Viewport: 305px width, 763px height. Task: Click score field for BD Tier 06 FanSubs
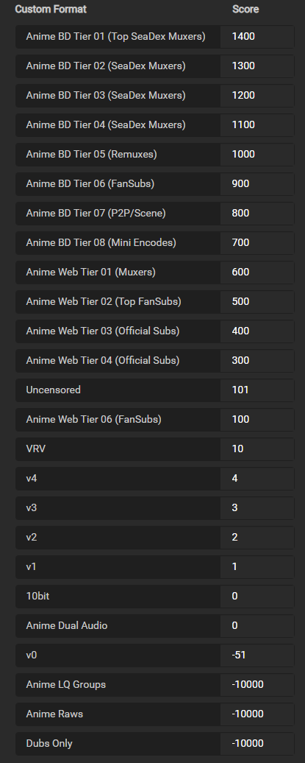257,184
